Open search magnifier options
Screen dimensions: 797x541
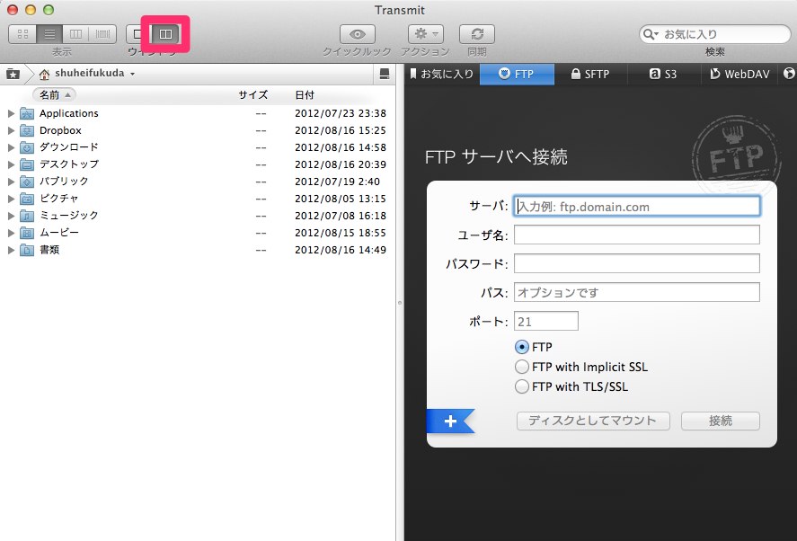(651, 34)
